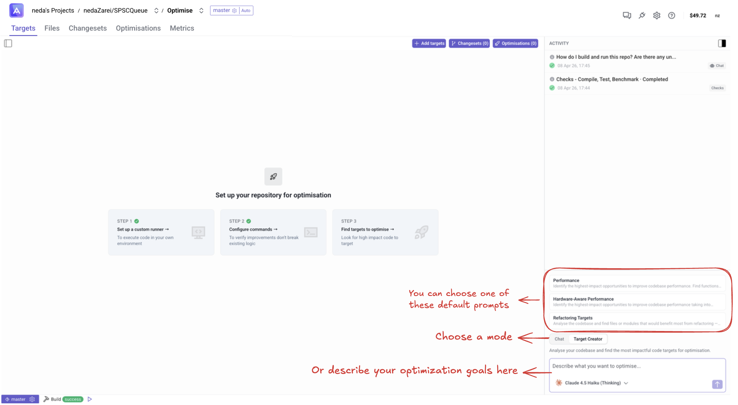Open the Metrics tab
738x405 pixels.
(x=182, y=28)
